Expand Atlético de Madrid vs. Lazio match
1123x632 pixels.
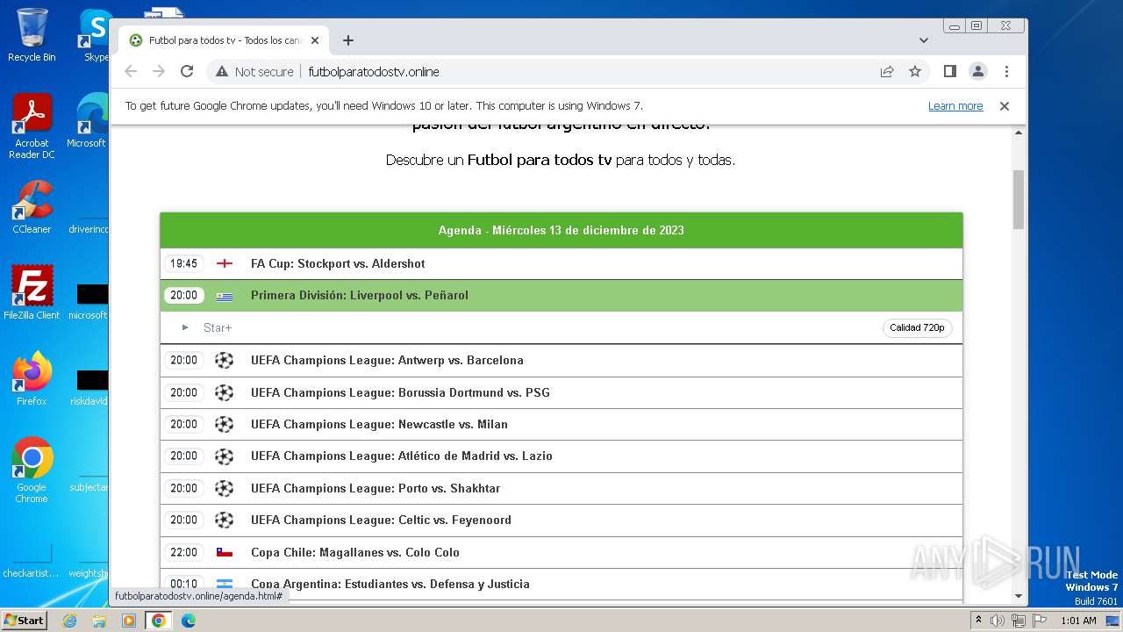(x=561, y=456)
